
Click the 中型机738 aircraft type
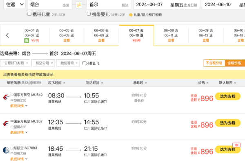(18, 154)
